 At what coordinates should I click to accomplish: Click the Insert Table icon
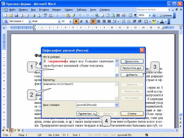point(108,16)
